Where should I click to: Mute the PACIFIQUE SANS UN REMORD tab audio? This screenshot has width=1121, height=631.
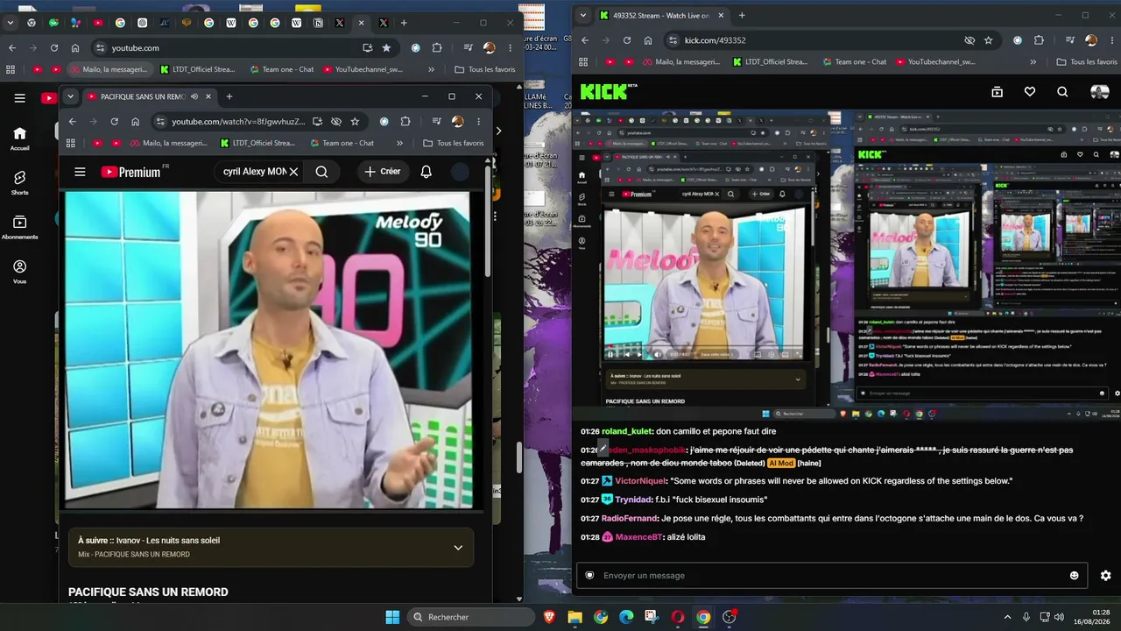[x=194, y=96]
